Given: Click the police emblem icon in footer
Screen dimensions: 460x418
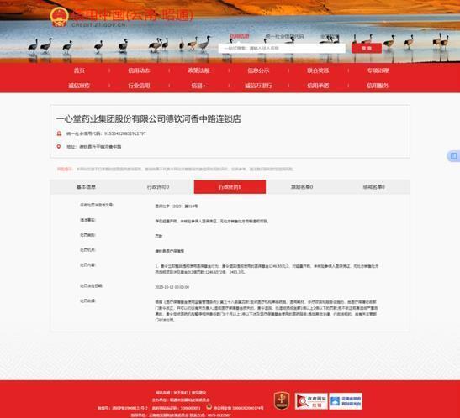Looking at the screenshot, I should [x=209, y=406].
